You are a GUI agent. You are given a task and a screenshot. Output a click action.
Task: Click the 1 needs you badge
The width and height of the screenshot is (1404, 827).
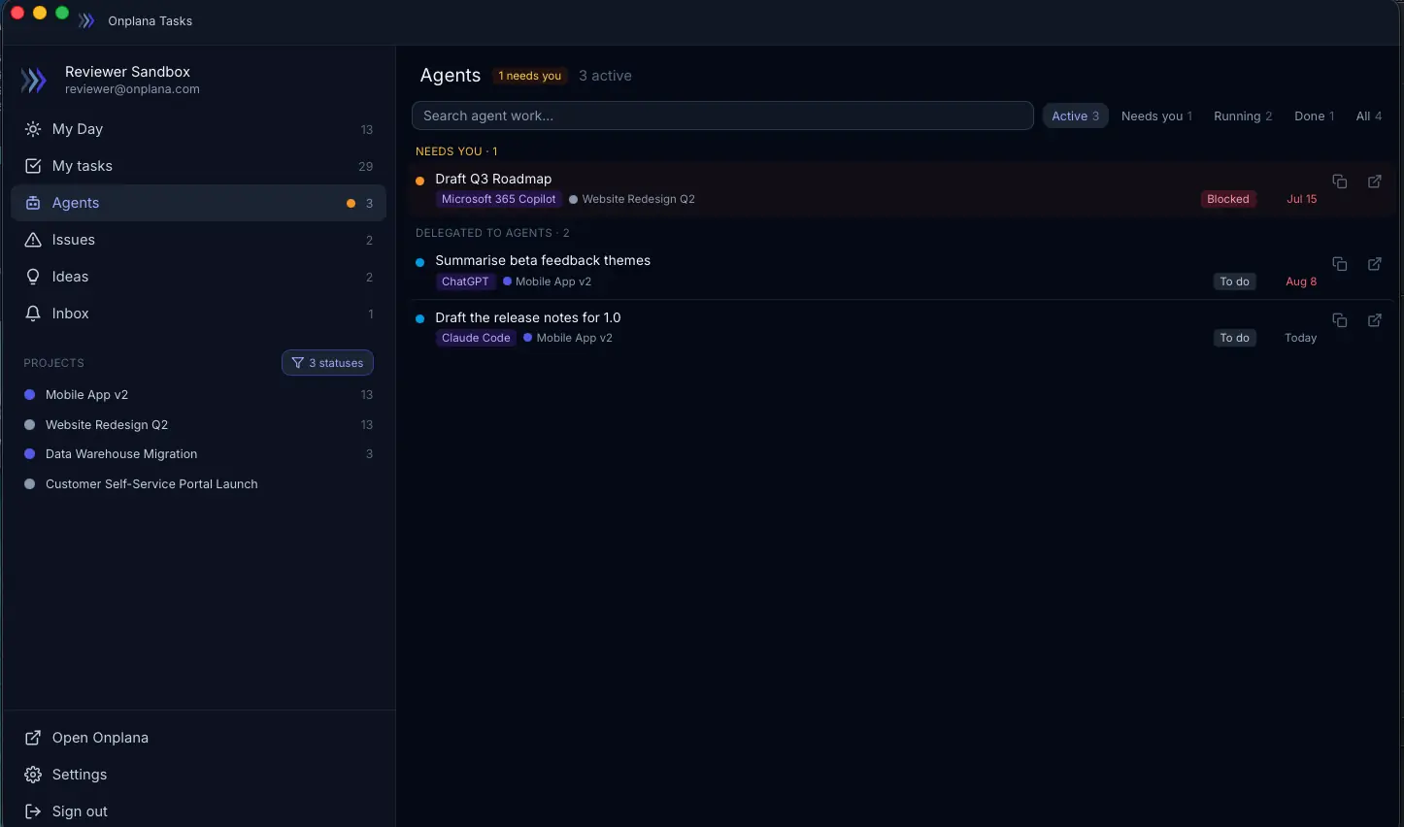point(530,76)
